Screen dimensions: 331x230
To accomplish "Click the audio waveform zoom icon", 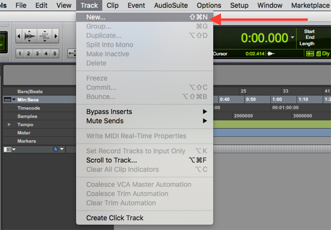I will (x=30, y=36).
